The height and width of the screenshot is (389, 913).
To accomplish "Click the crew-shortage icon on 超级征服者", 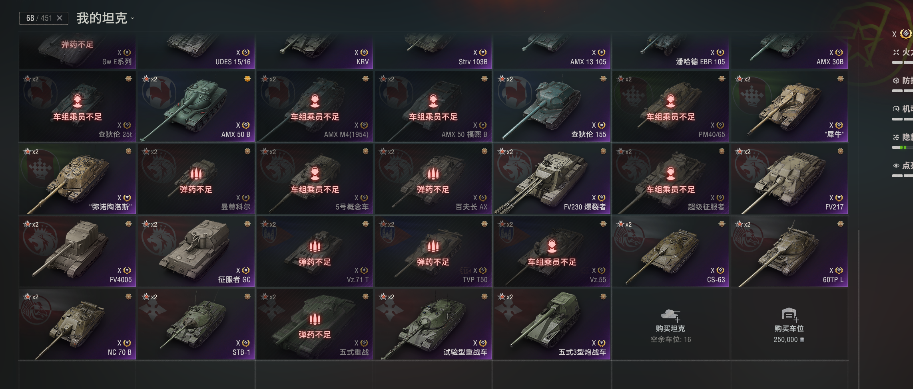I will point(670,173).
